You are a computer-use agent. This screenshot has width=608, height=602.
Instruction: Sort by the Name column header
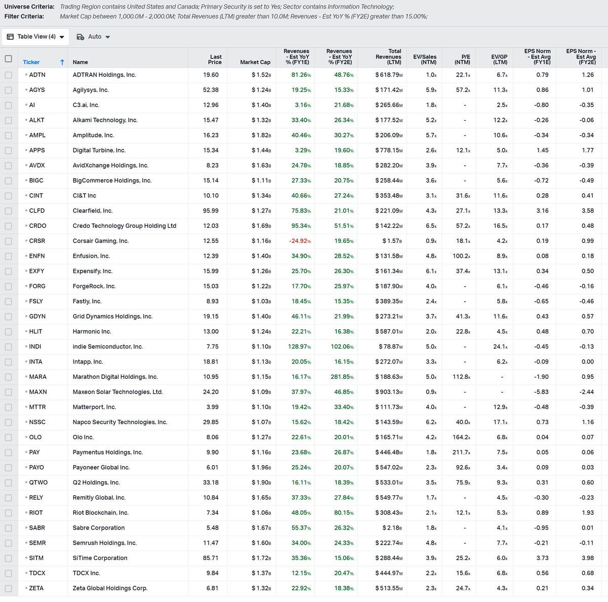point(80,62)
